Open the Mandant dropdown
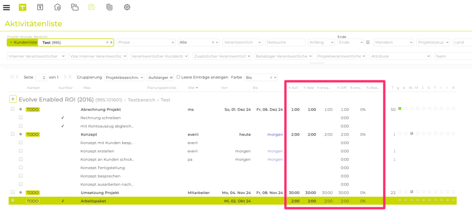Screen dimensions: 472x211 tap(394, 42)
